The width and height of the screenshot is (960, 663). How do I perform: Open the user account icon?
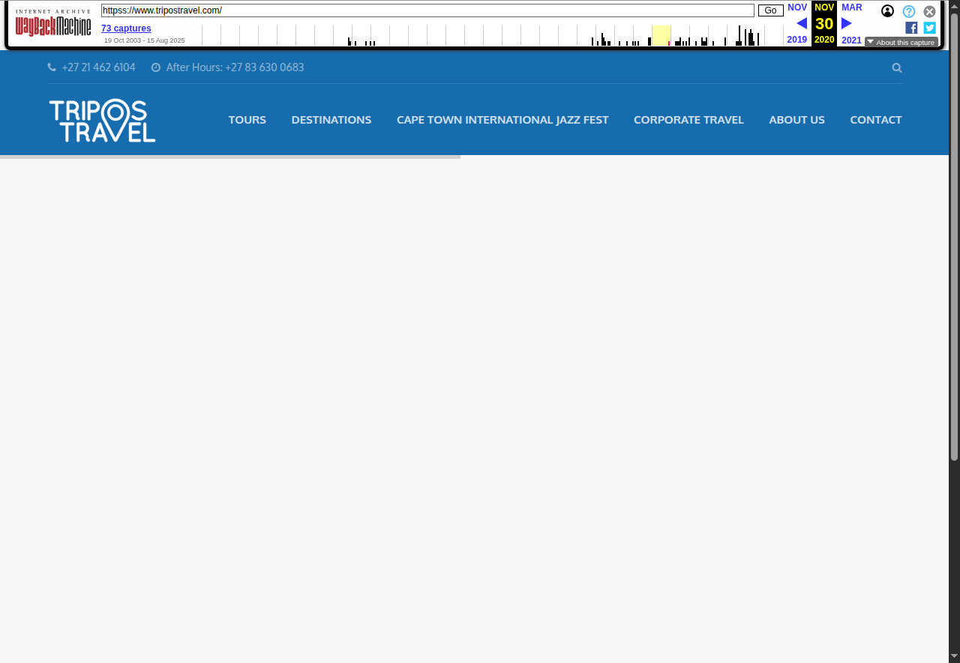click(x=887, y=11)
